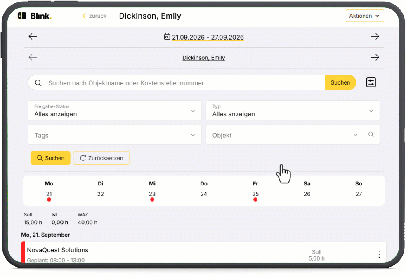Click the Zurücksetzen reset button

pos(101,158)
